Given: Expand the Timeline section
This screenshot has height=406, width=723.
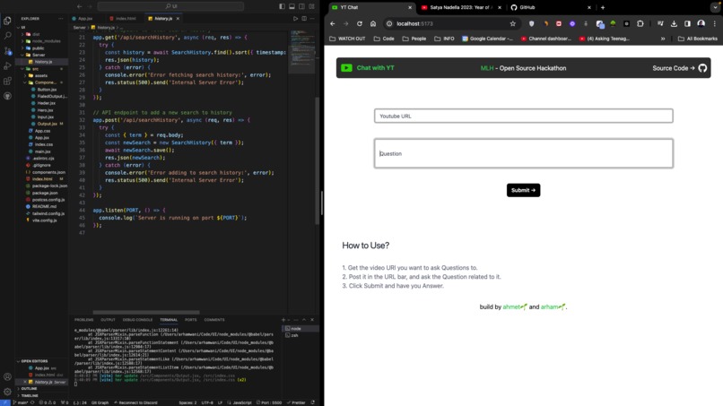Looking at the screenshot, I should 30,395.
